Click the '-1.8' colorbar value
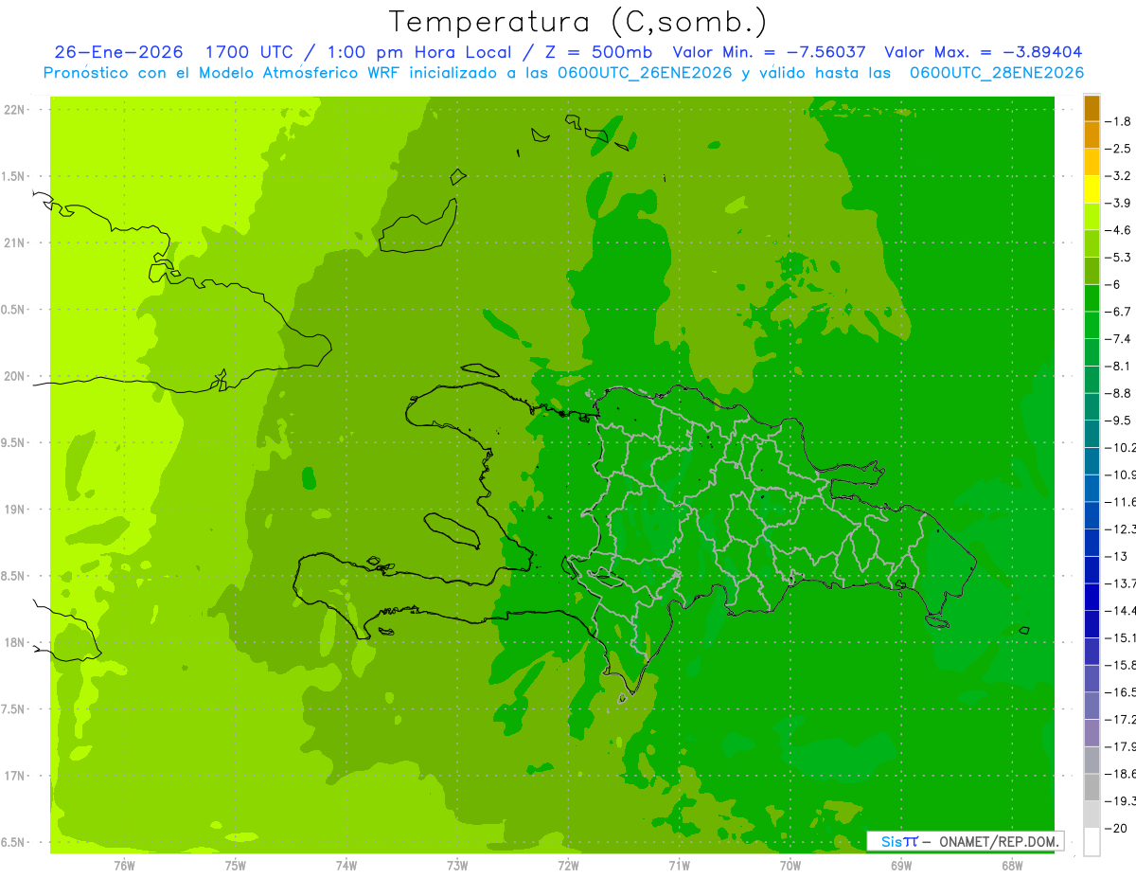 [1118, 121]
